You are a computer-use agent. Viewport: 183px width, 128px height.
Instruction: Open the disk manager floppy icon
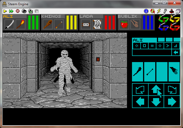pyautogui.click(x=178, y=11)
